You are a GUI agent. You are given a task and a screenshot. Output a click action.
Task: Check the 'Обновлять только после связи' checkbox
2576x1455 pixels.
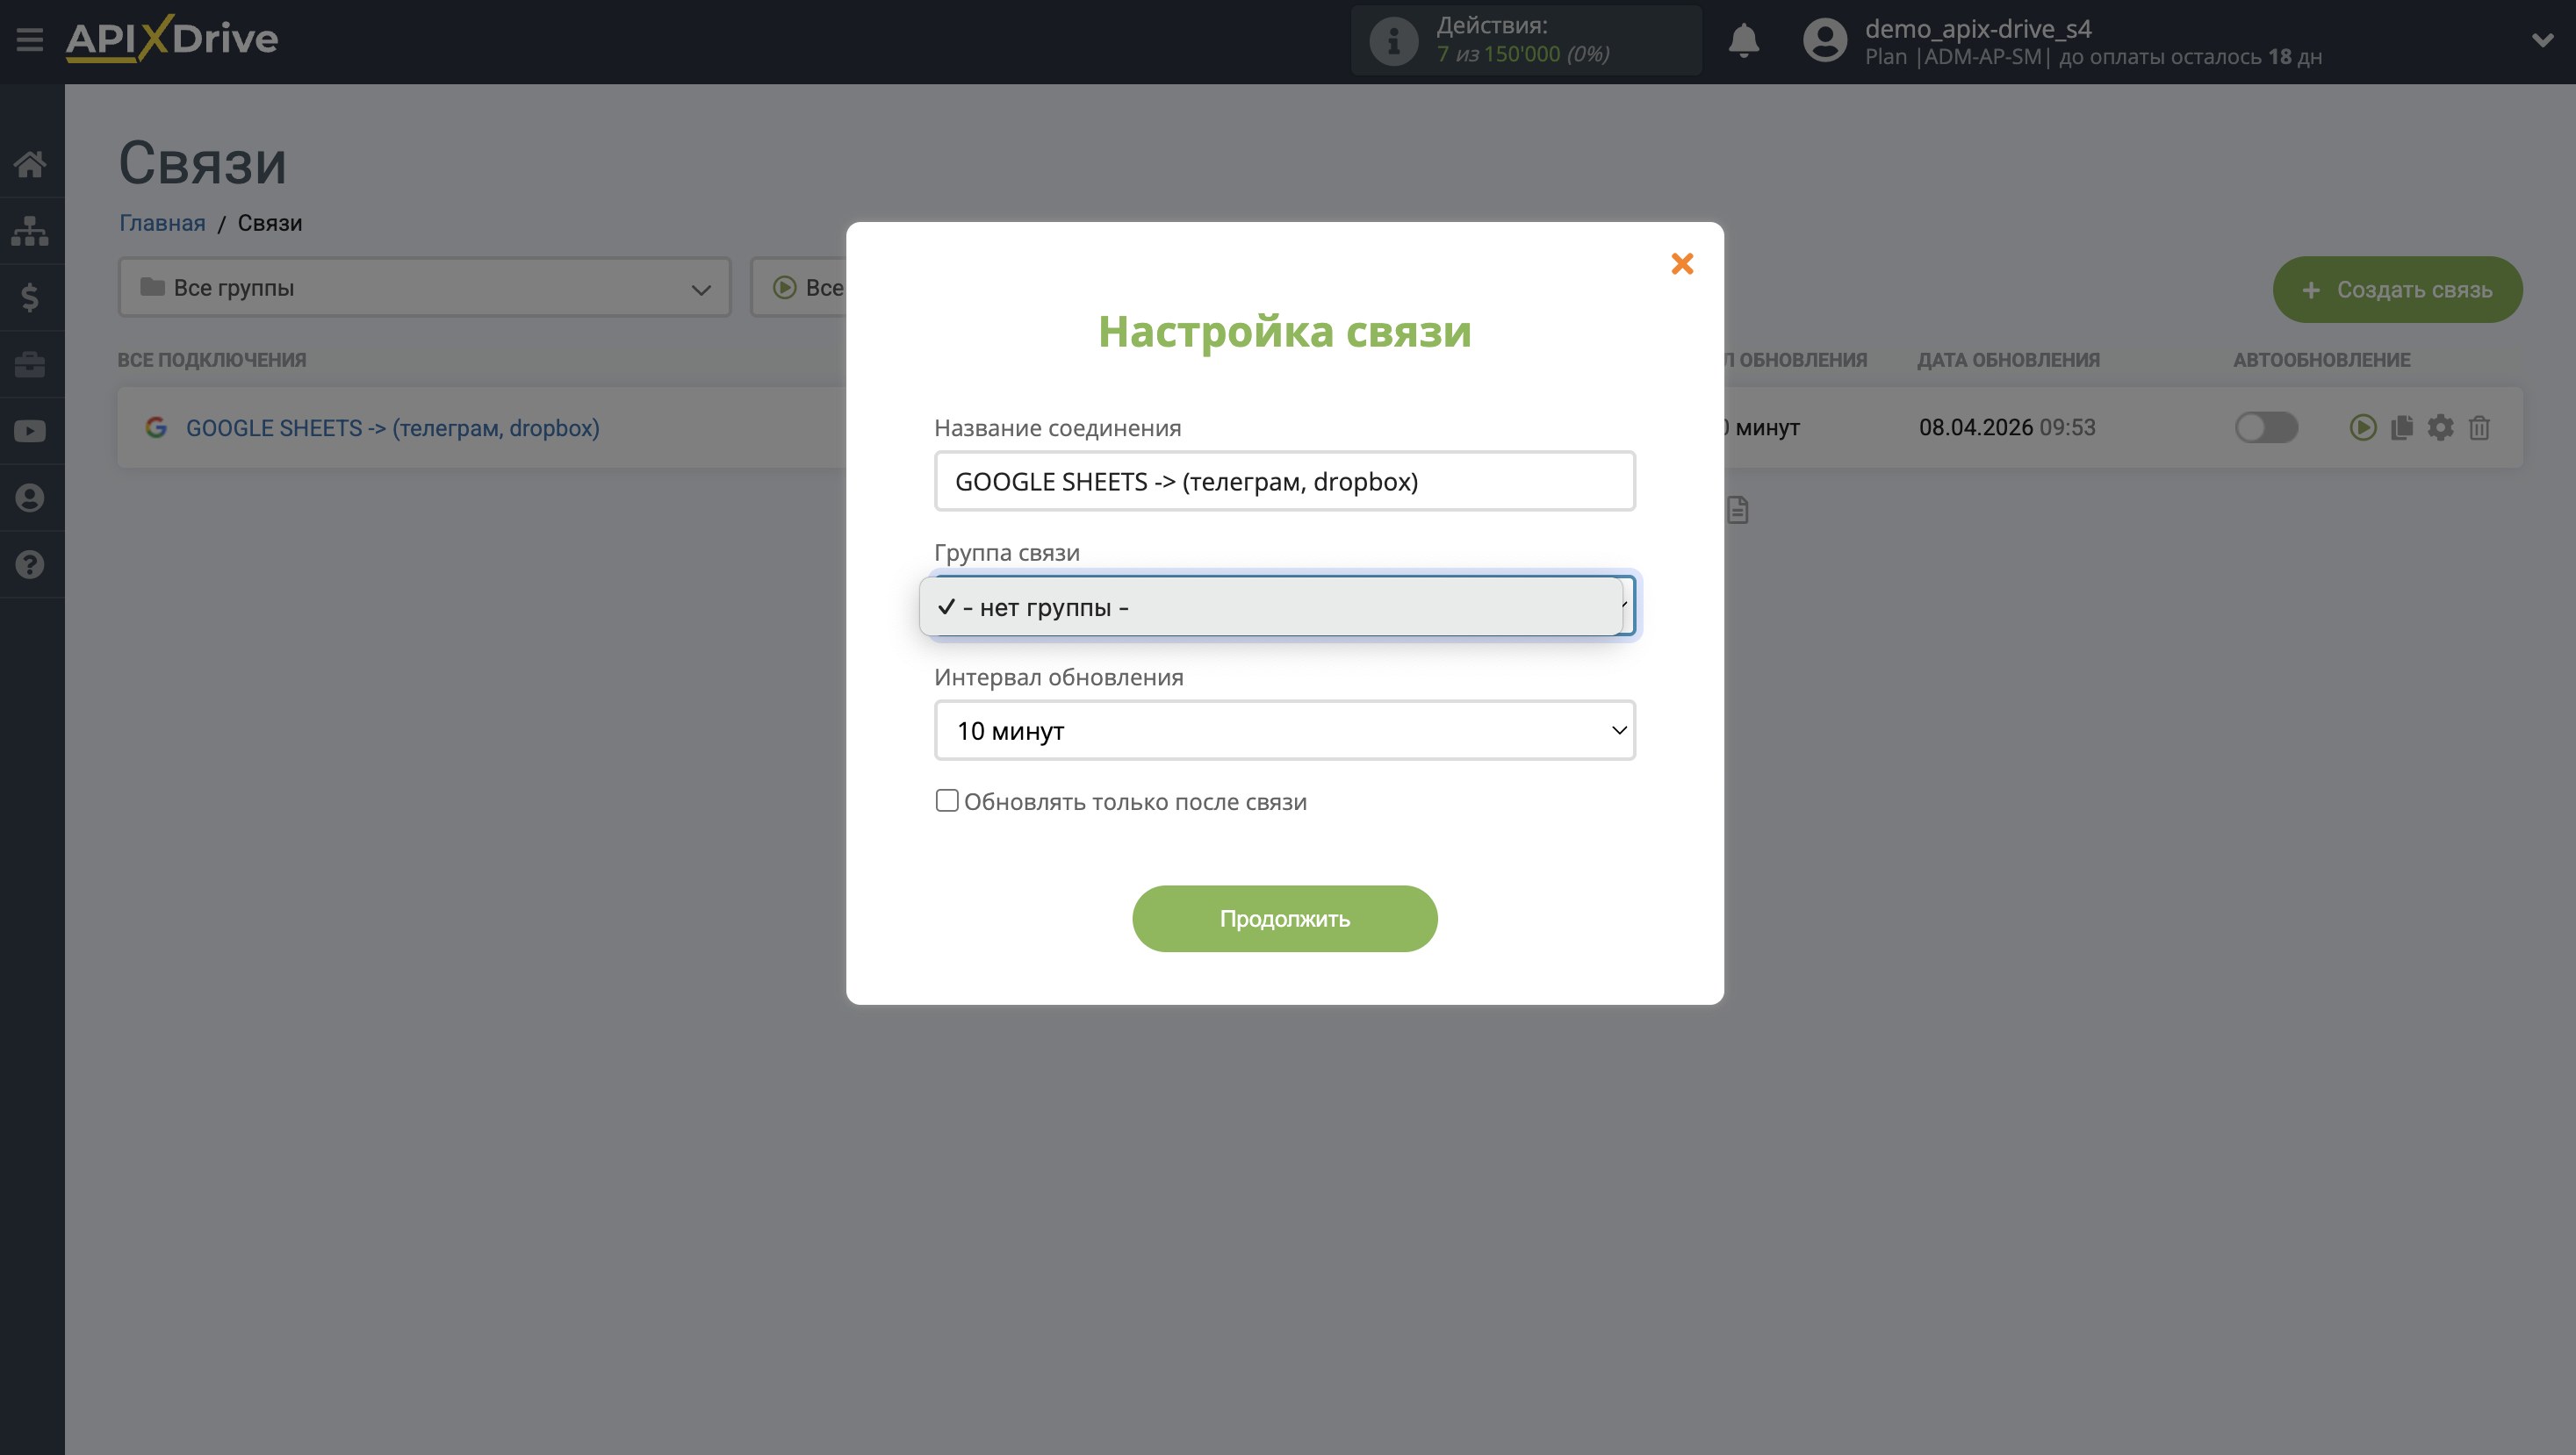947,800
